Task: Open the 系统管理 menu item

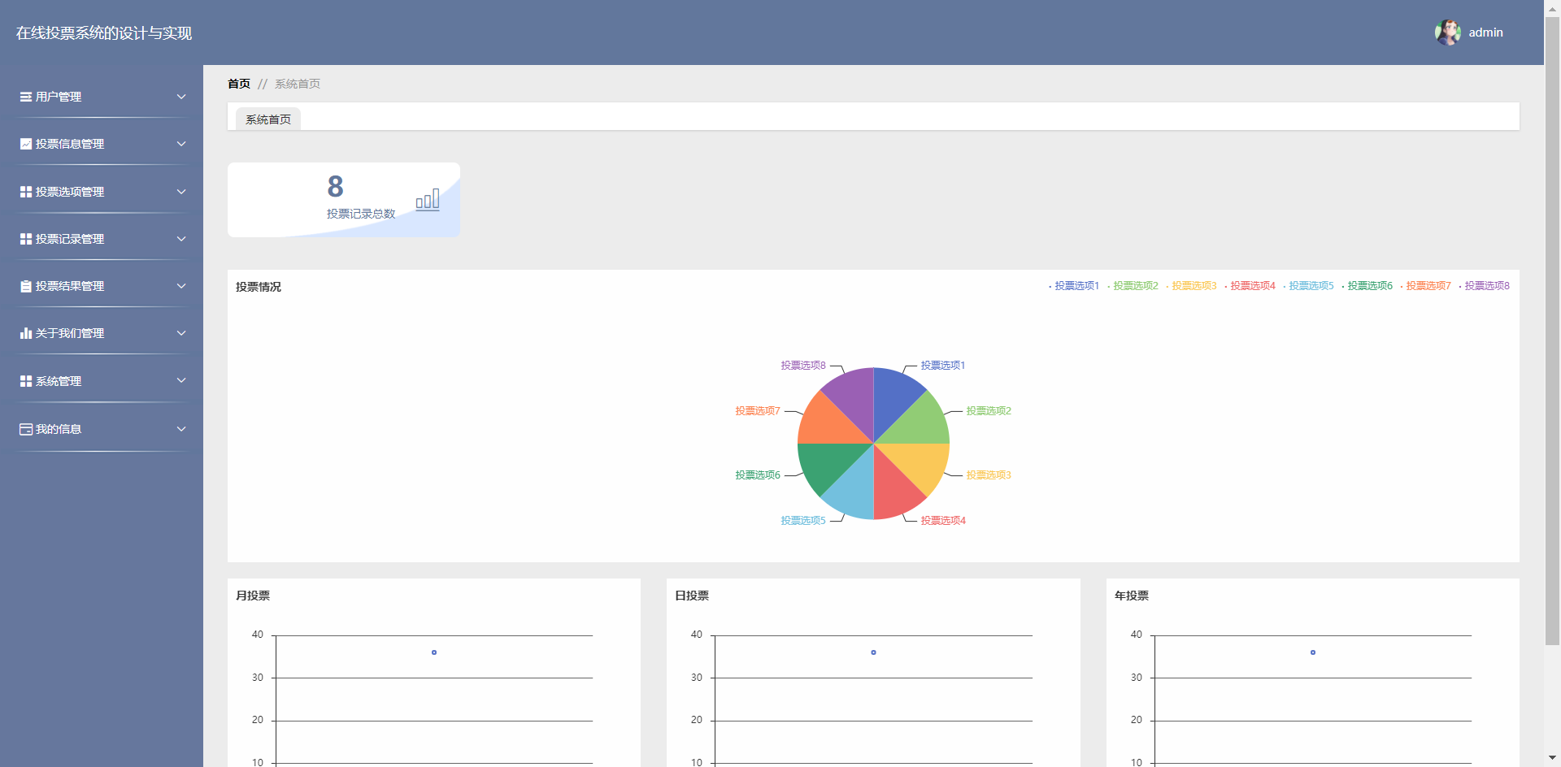Action: [x=102, y=381]
